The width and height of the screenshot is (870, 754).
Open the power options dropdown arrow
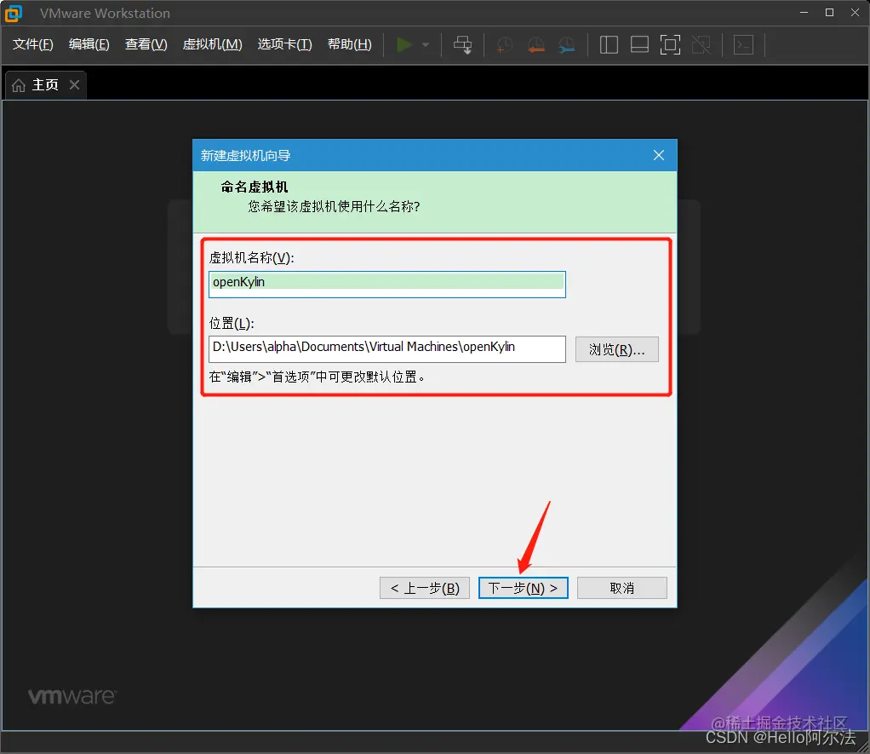[x=424, y=44]
